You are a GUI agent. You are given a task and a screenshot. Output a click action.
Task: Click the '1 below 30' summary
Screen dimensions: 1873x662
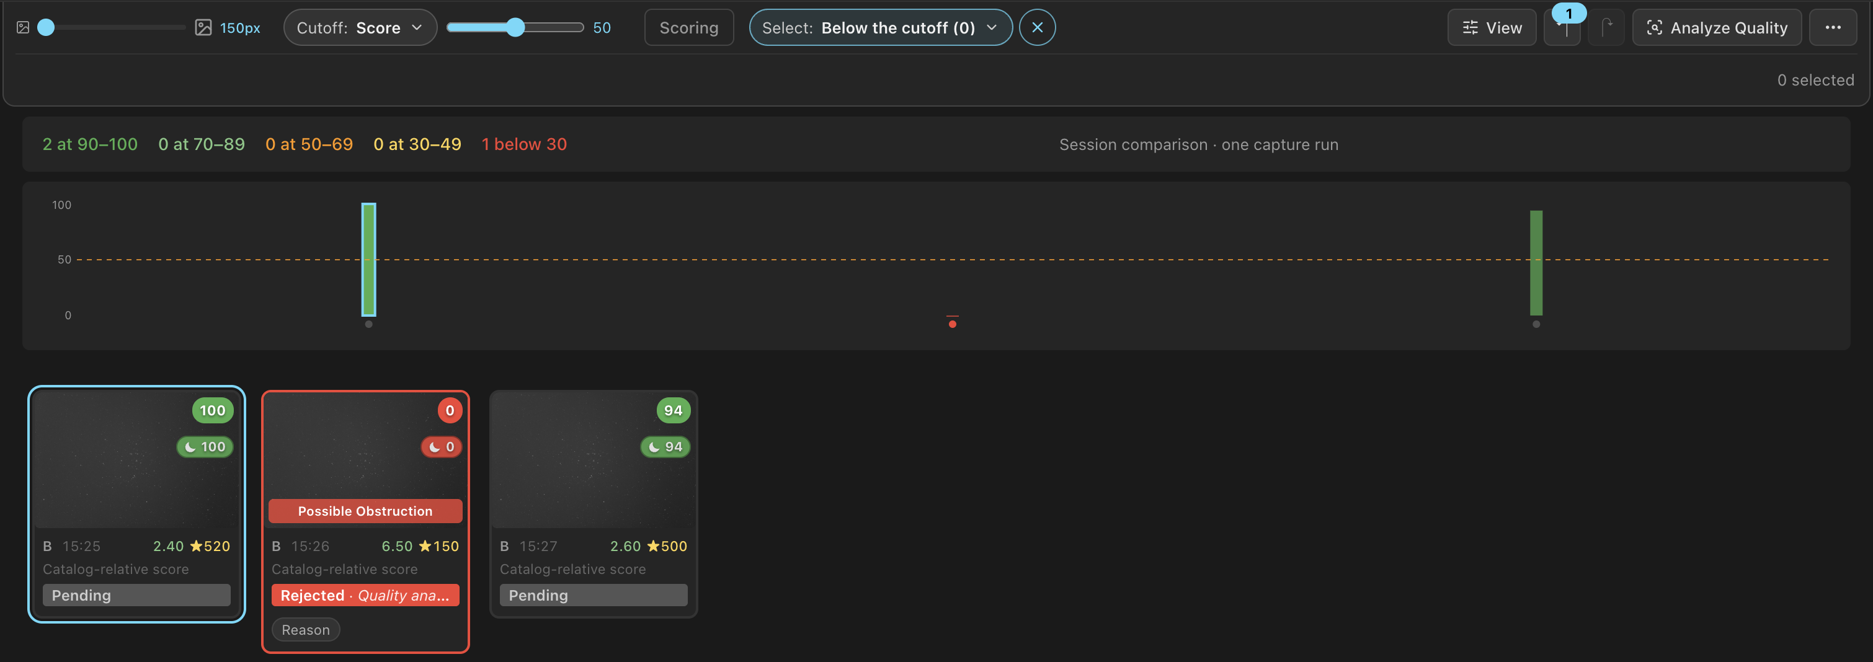point(524,144)
